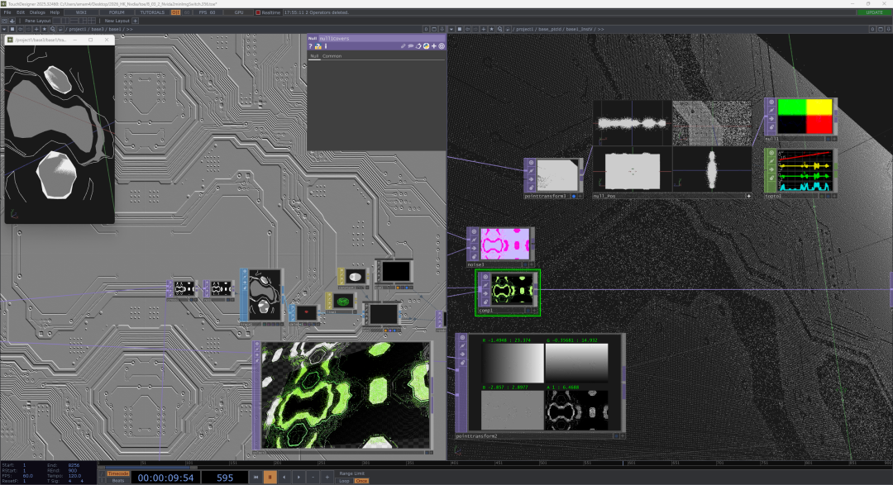Open the operator help question-mark icon
Viewport: 893px width, 485px height.
[x=310, y=46]
